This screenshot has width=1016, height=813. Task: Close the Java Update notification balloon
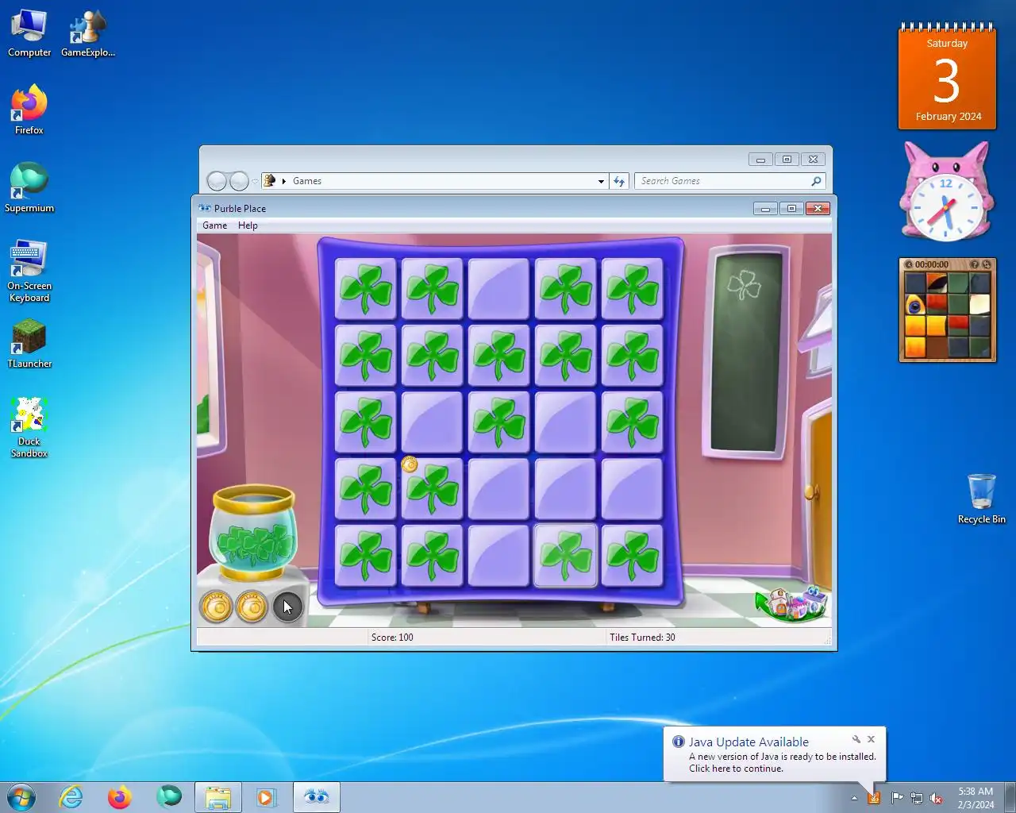coord(871,739)
